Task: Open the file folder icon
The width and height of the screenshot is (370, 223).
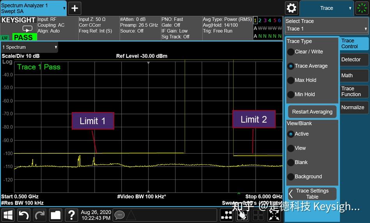Action: pos(56,215)
